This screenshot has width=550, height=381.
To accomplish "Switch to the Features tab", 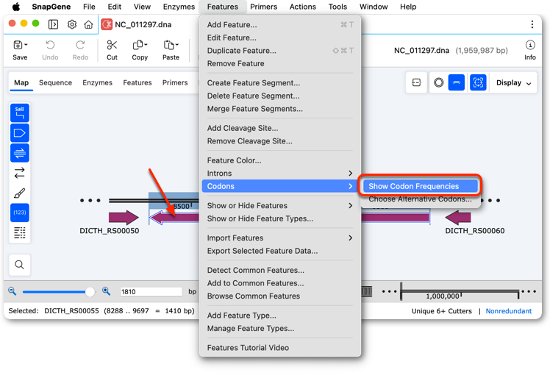I will pyautogui.click(x=137, y=83).
